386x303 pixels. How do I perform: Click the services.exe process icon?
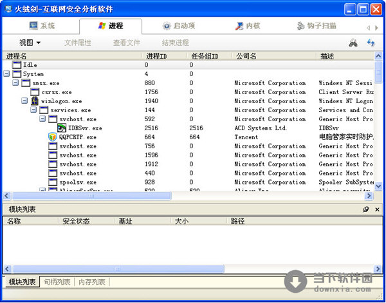[44, 110]
